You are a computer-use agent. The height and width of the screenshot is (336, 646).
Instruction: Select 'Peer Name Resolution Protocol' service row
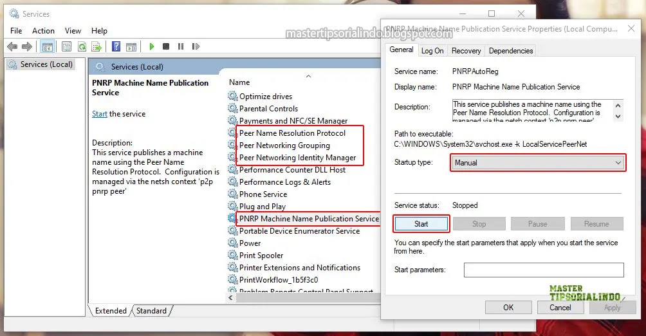[292, 133]
